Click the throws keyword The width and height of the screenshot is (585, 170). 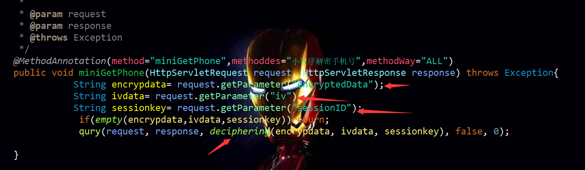(x=483, y=73)
